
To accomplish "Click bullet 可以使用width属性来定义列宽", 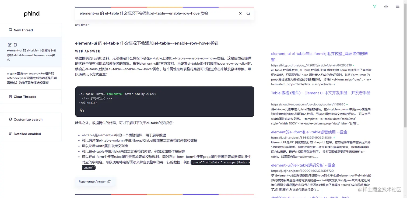I will (x=105, y=146).
